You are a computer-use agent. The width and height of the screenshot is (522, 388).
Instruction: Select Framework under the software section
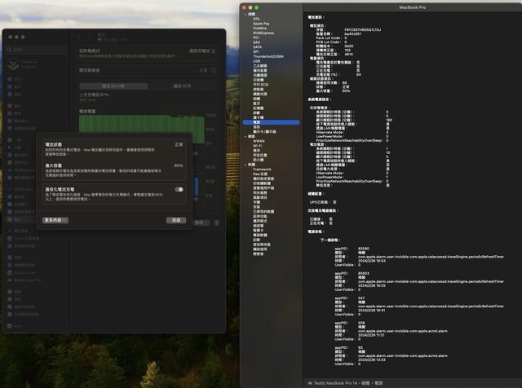pyautogui.click(x=262, y=170)
